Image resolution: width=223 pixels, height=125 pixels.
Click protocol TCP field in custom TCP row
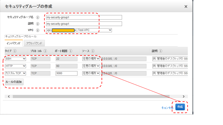40,73
